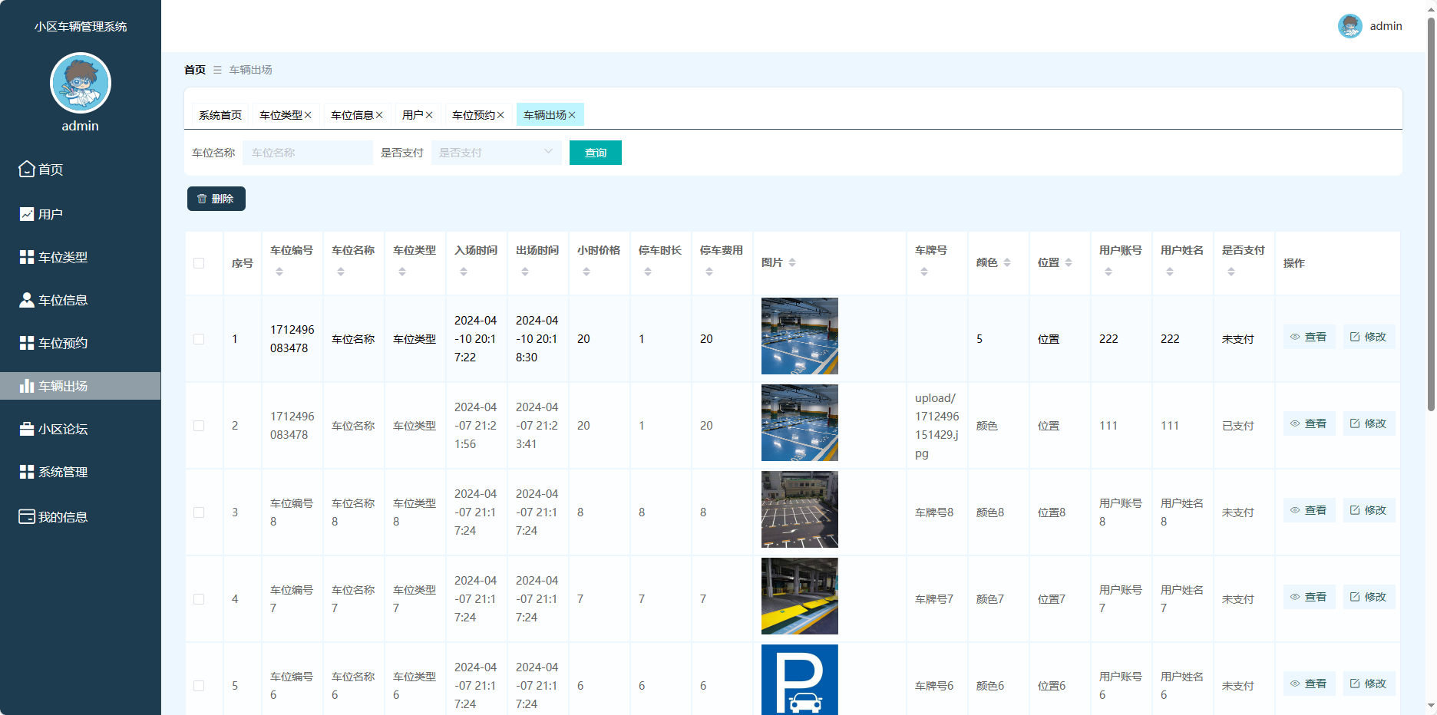Focus the 车位名称 search input field
This screenshot has height=715, width=1437.
308,153
